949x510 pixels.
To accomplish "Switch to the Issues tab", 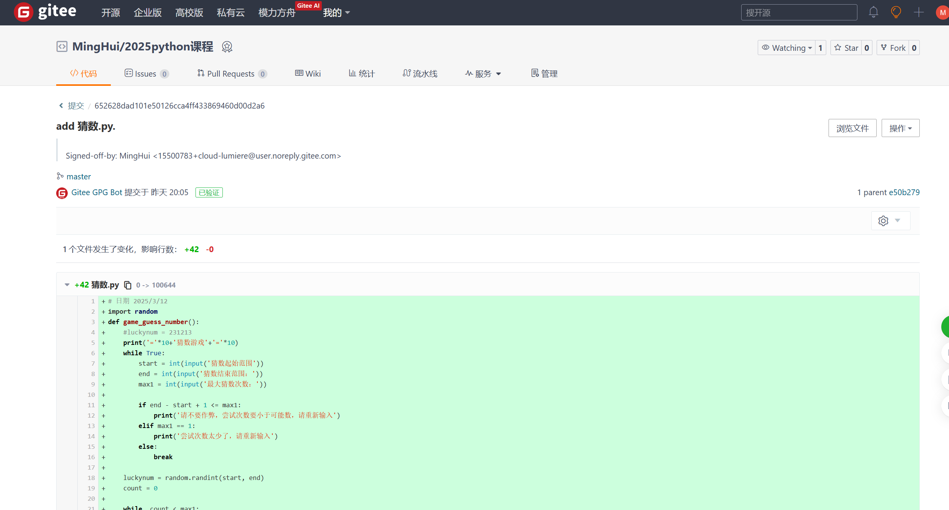I will click(146, 74).
